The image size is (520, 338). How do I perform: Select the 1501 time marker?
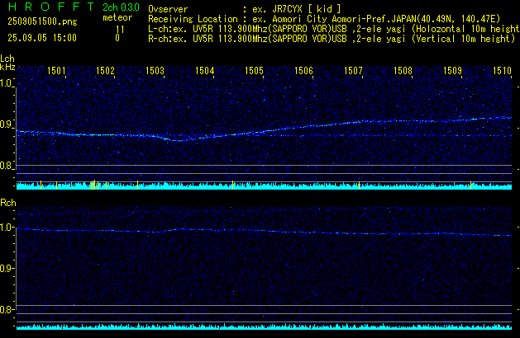(x=56, y=71)
